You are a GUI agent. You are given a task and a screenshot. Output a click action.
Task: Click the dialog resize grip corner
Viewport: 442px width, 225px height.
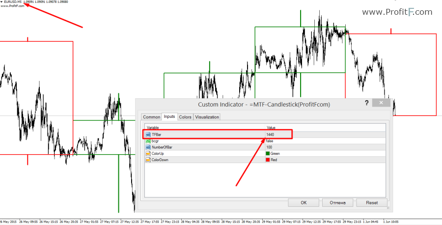tap(388, 208)
